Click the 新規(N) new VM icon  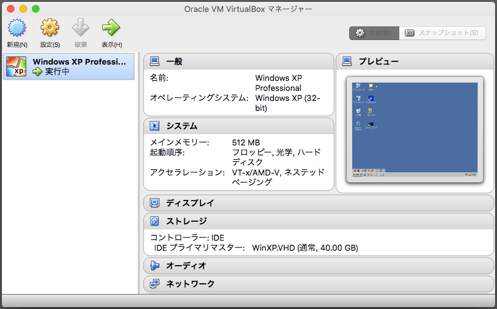click(x=17, y=28)
